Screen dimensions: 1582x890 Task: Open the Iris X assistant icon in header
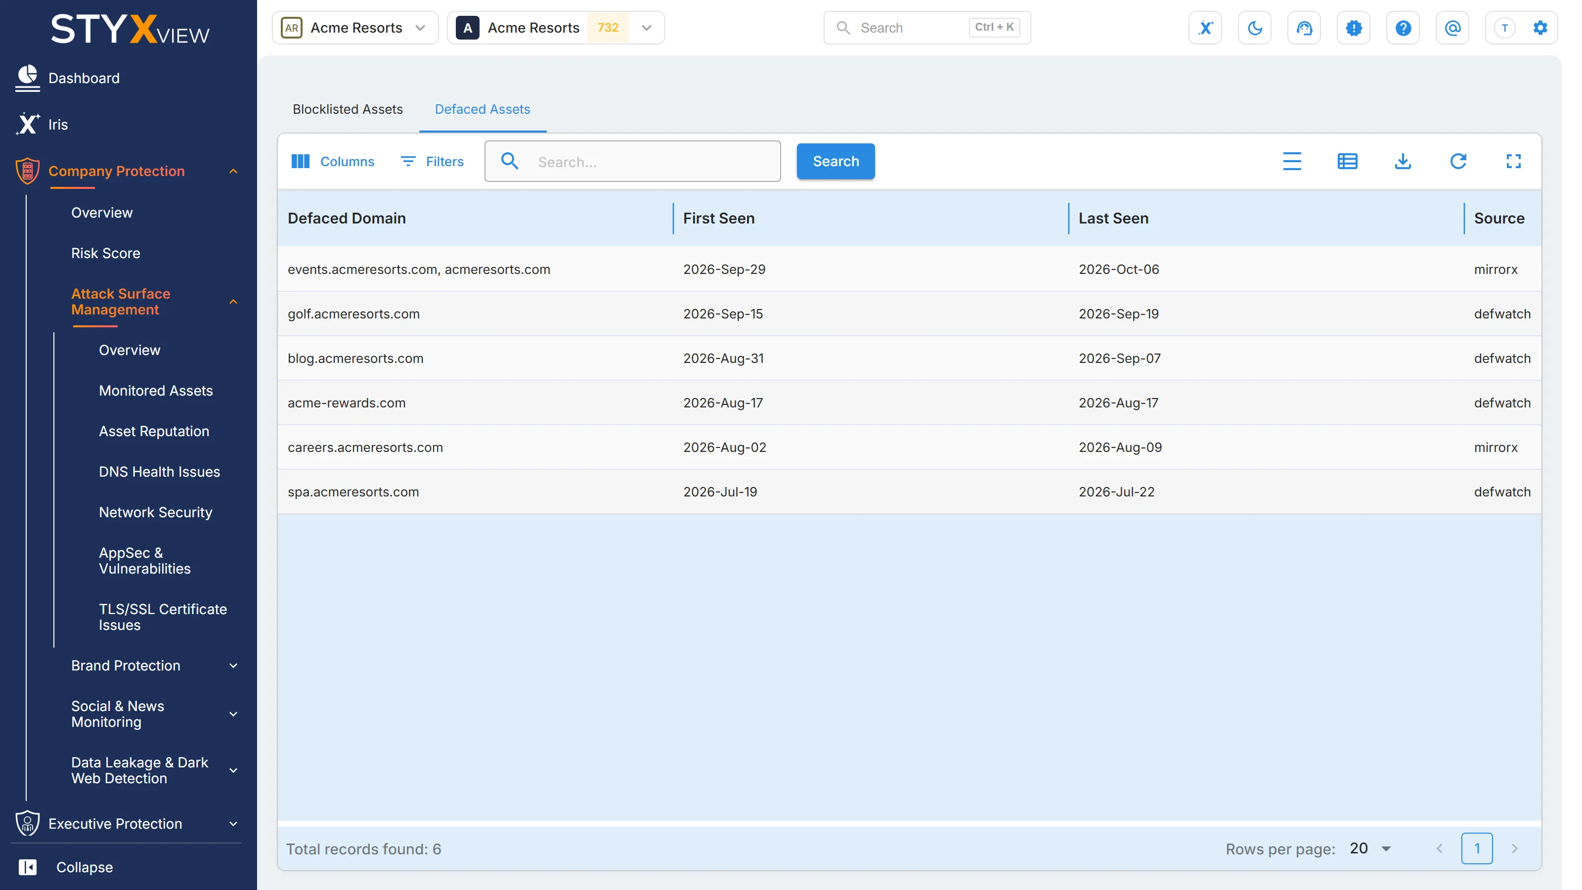(1205, 28)
